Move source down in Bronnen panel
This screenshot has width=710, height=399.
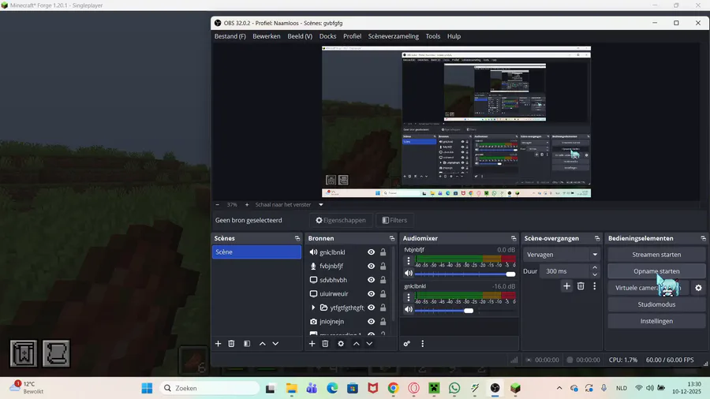tap(369, 344)
